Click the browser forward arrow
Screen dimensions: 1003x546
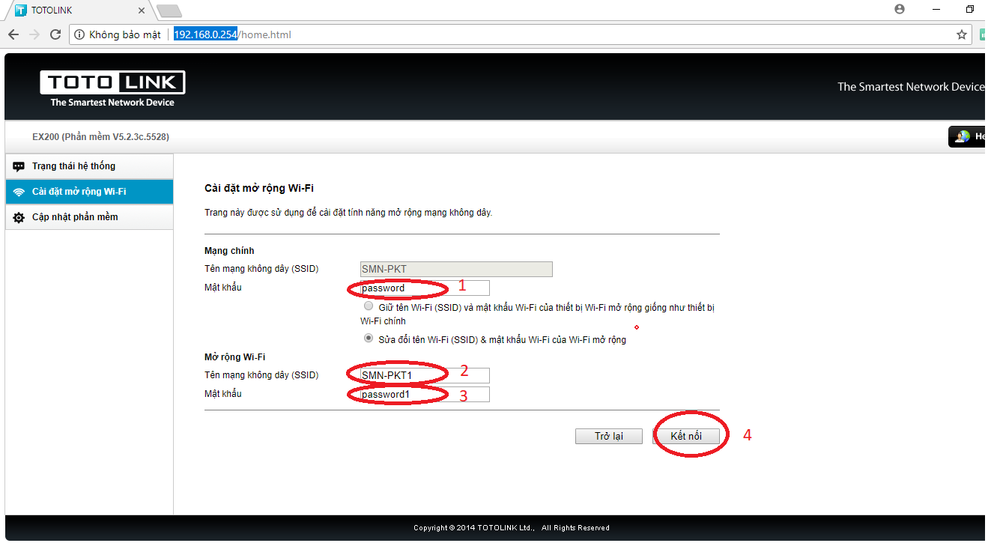(34, 34)
